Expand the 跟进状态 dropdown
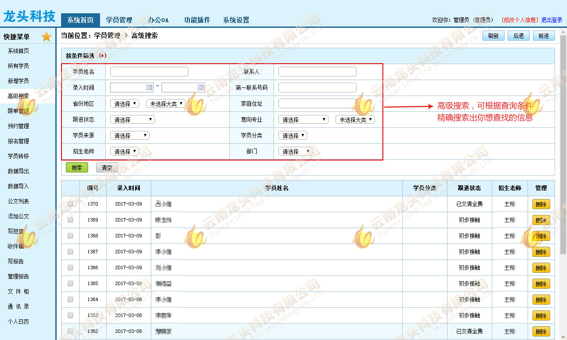The height and width of the screenshot is (340, 567). pos(132,119)
